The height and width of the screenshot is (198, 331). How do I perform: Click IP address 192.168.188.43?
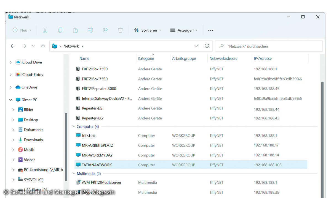pos(266,118)
